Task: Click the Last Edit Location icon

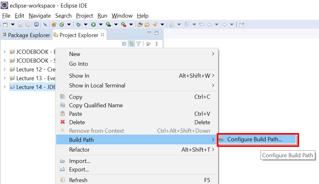Action: point(202,25)
